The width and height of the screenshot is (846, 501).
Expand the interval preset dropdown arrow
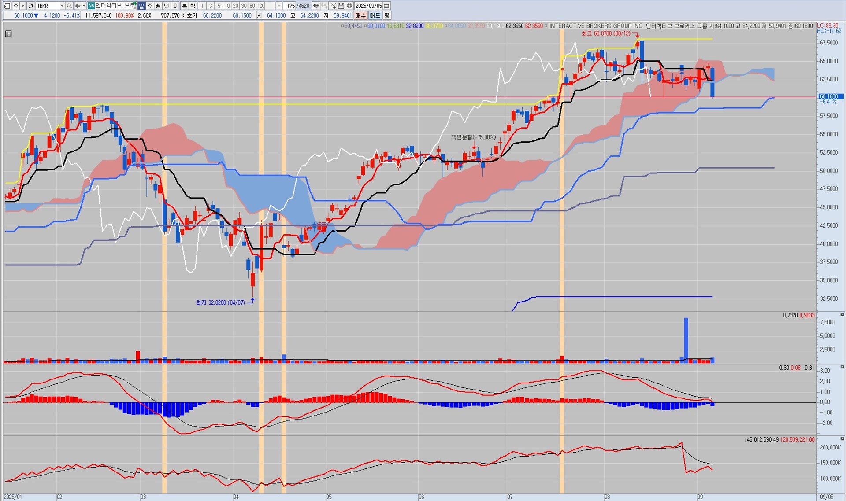pyautogui.click(x=279, y=6)
